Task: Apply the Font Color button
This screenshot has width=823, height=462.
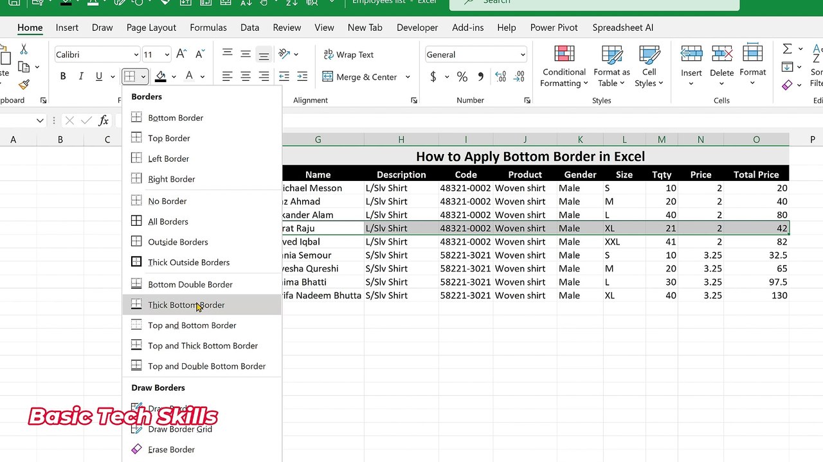Action: click(189, 76)
